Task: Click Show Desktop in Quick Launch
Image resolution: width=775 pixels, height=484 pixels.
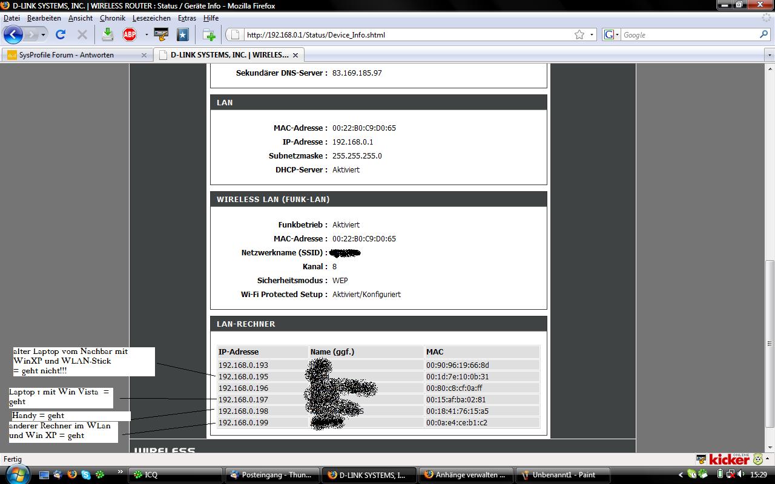Action: [45, 475]
